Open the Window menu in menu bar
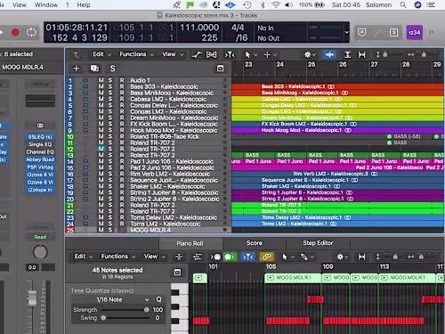445x334 pixels. pos(46,5)
